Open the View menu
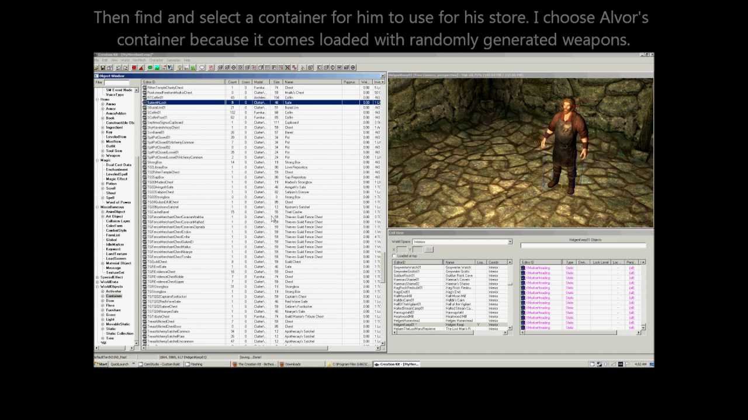Viewport: 748px width, 420px height. tap(113, 60)
